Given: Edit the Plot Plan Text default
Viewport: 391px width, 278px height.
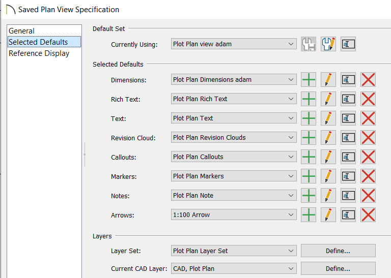Looking at the screenshot, I should (328, 118).
